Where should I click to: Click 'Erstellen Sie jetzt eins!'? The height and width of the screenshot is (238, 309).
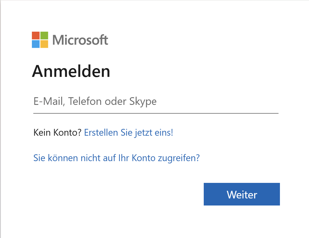tap(128, 132)
